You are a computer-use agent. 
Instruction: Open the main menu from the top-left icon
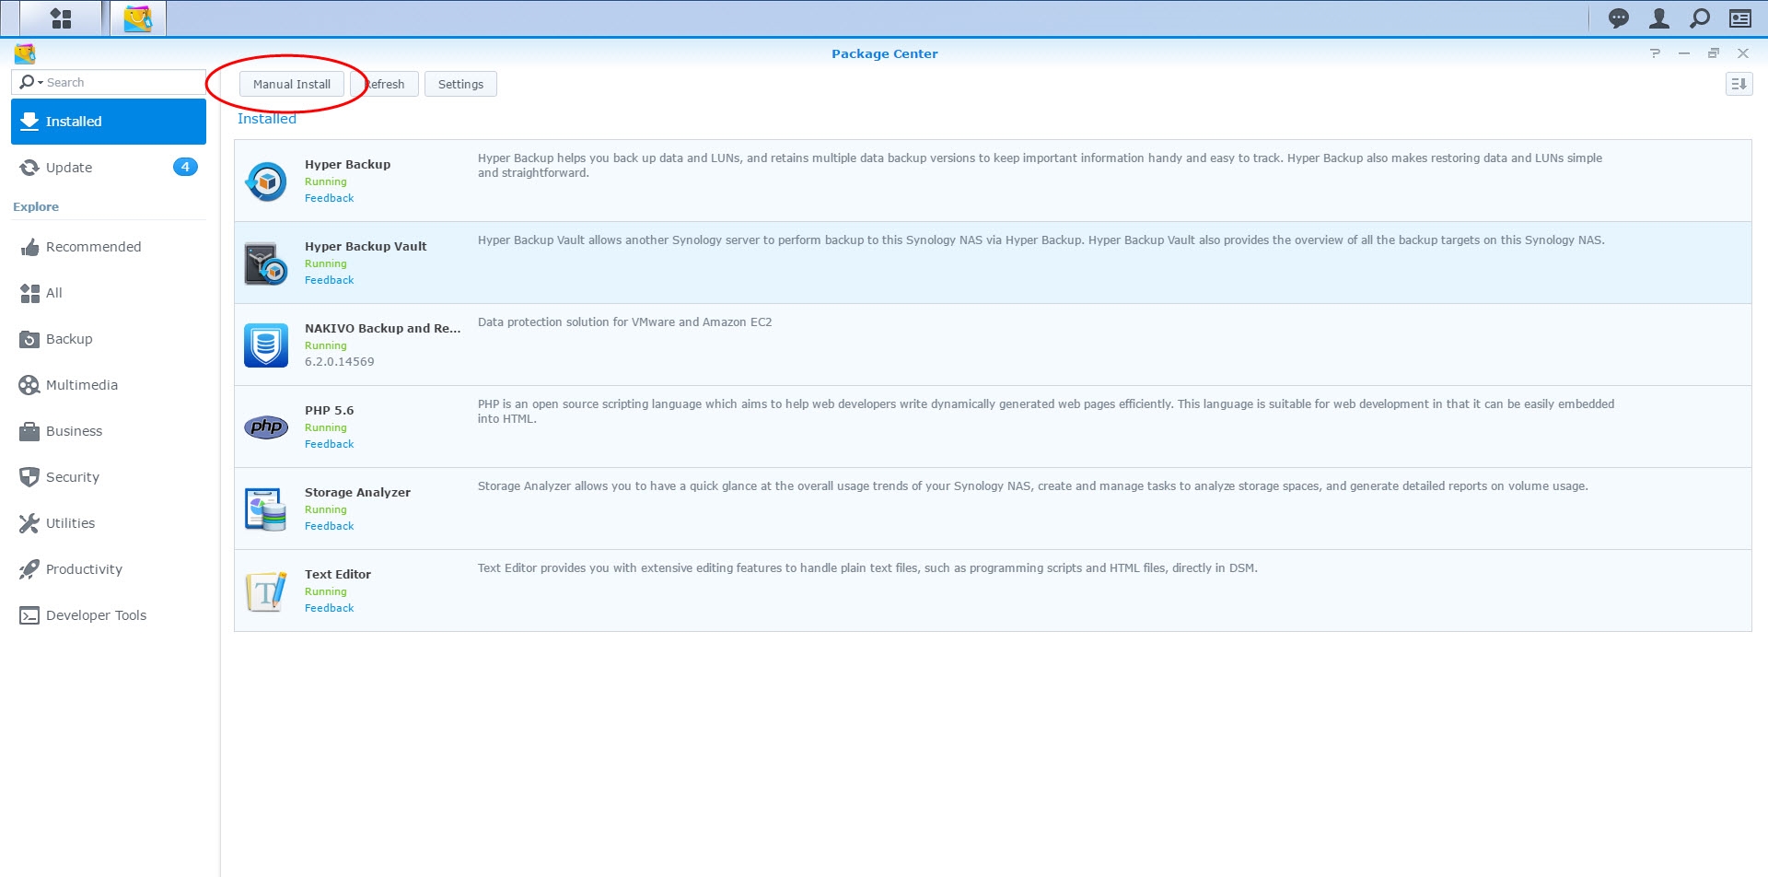(x=59, y=18)
